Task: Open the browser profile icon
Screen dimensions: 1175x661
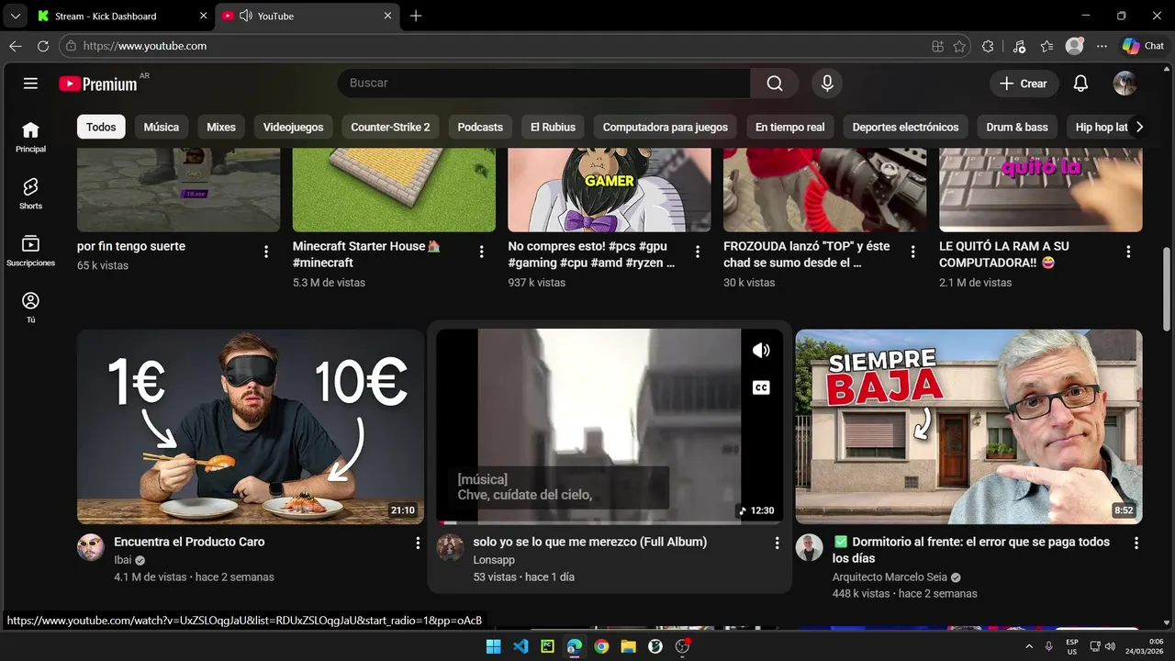Action: click(x=1074, y=46)
